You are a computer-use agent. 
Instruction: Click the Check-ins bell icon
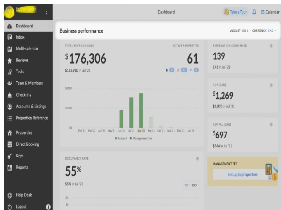pyautogui.click(x=10, y=95)
